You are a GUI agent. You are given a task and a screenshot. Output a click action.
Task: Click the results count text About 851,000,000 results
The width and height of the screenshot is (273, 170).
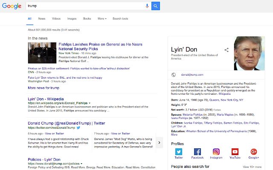(54, 30)
